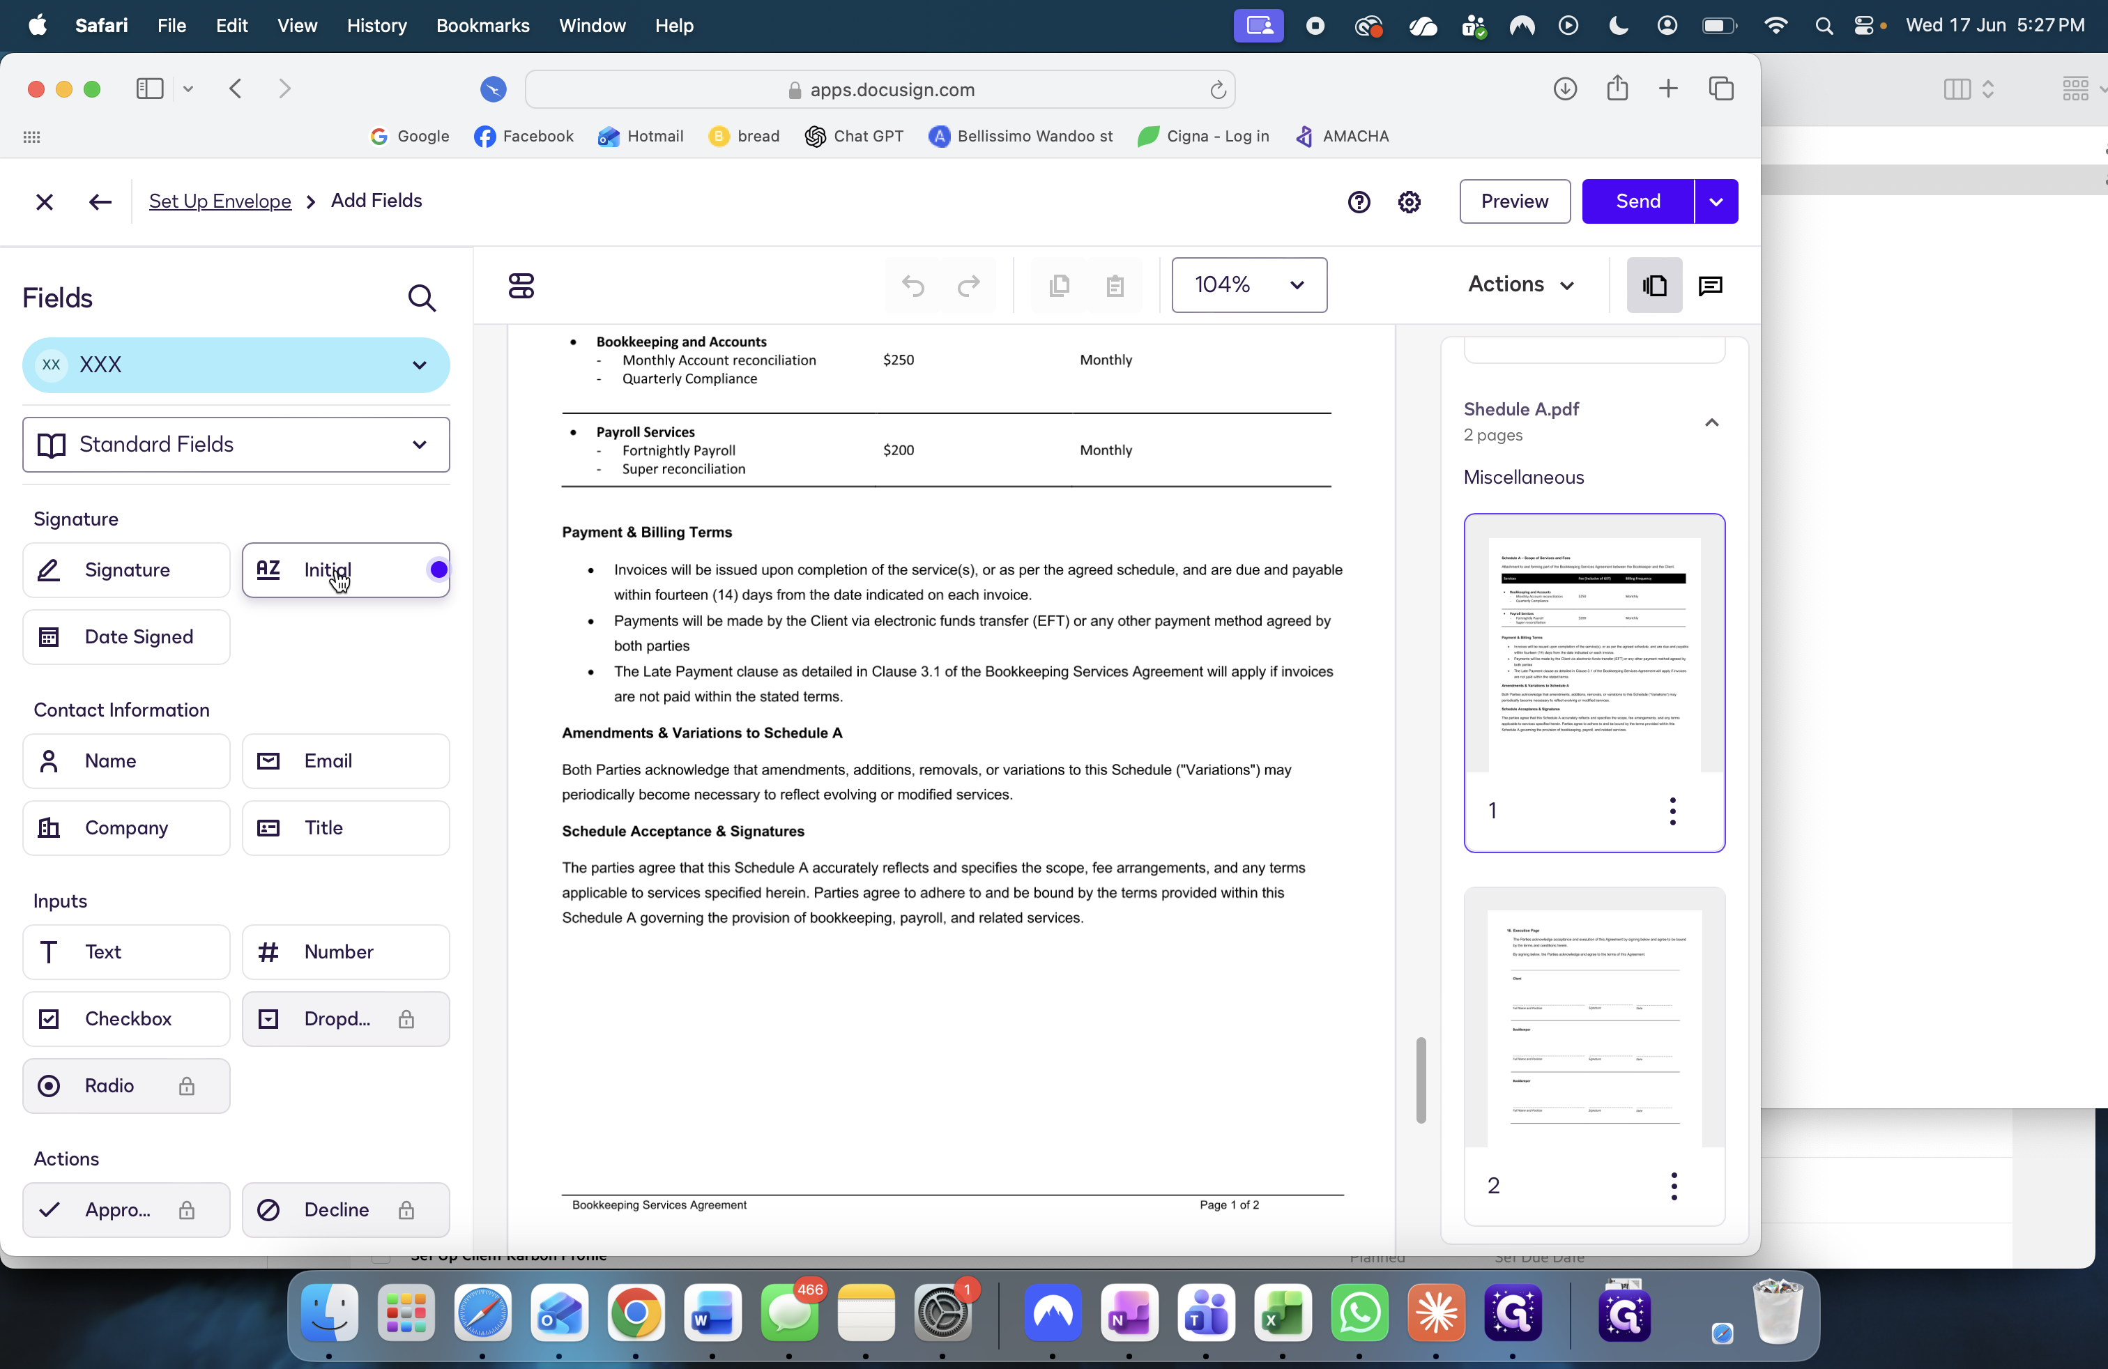Open the 104% zoom dropdown

tap(1249, 285)
